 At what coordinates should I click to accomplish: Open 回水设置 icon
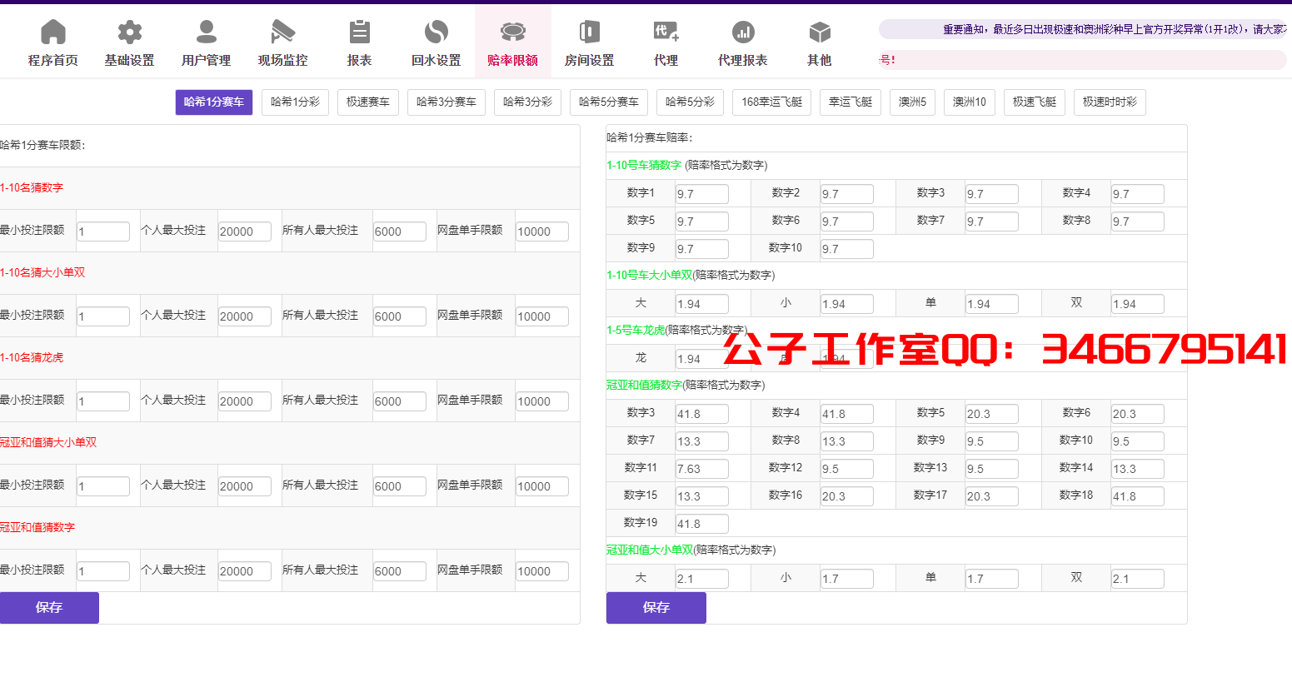click(436, 32)
